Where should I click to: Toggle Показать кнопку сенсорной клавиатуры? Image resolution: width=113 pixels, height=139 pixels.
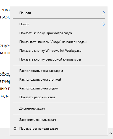tap(59, 59)
